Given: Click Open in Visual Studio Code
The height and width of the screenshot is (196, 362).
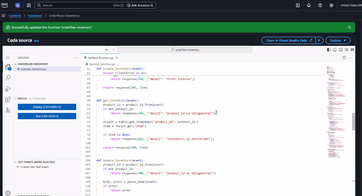Looking at the screenshot, I should (x=289, y=40).
